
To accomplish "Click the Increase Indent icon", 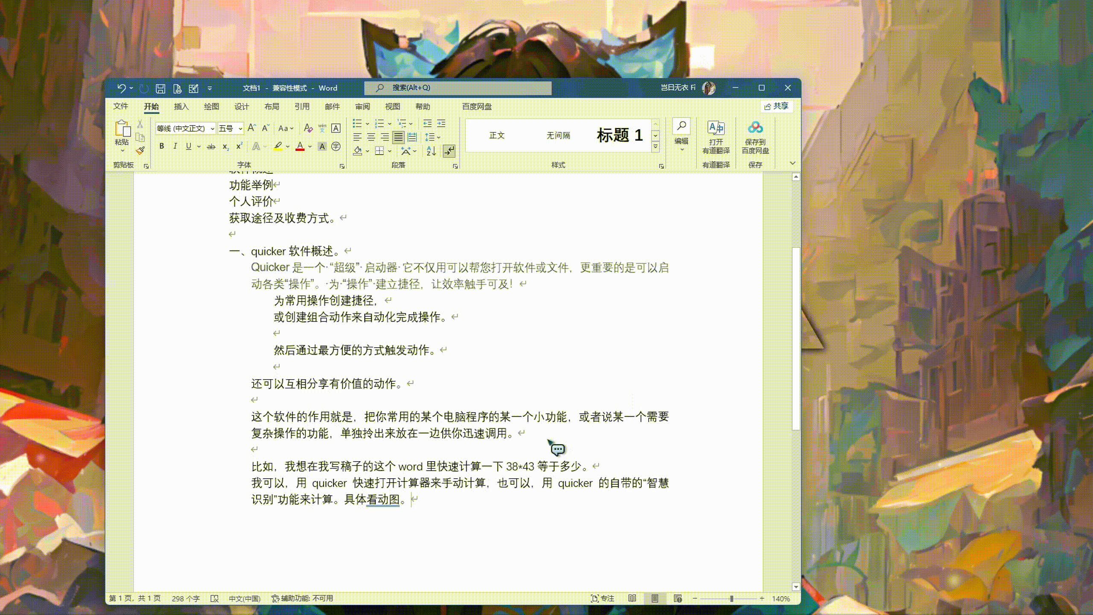I will tap(441, 123).
